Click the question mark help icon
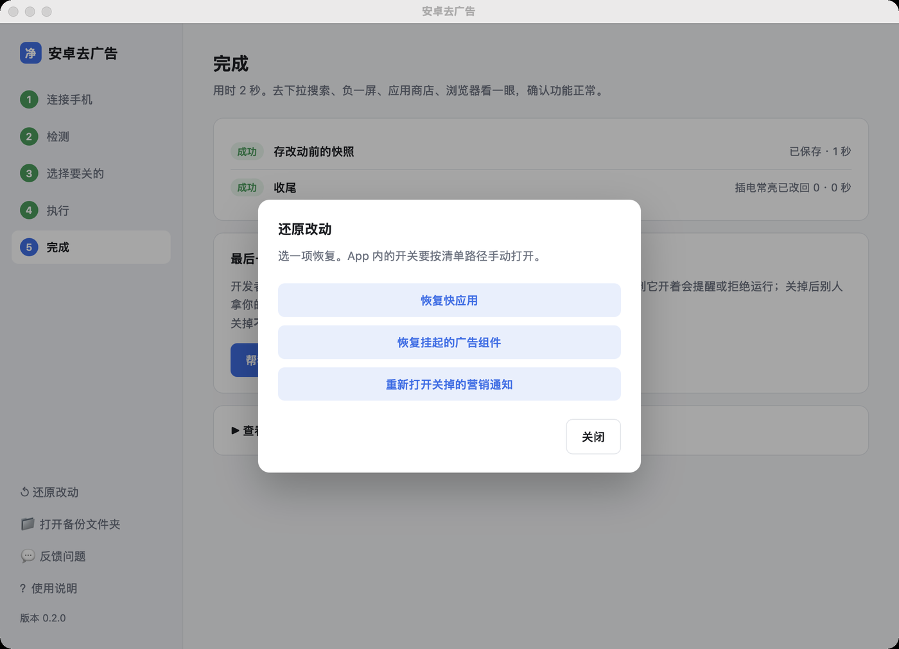Screen dimensions: 899x649 (23, 588)
